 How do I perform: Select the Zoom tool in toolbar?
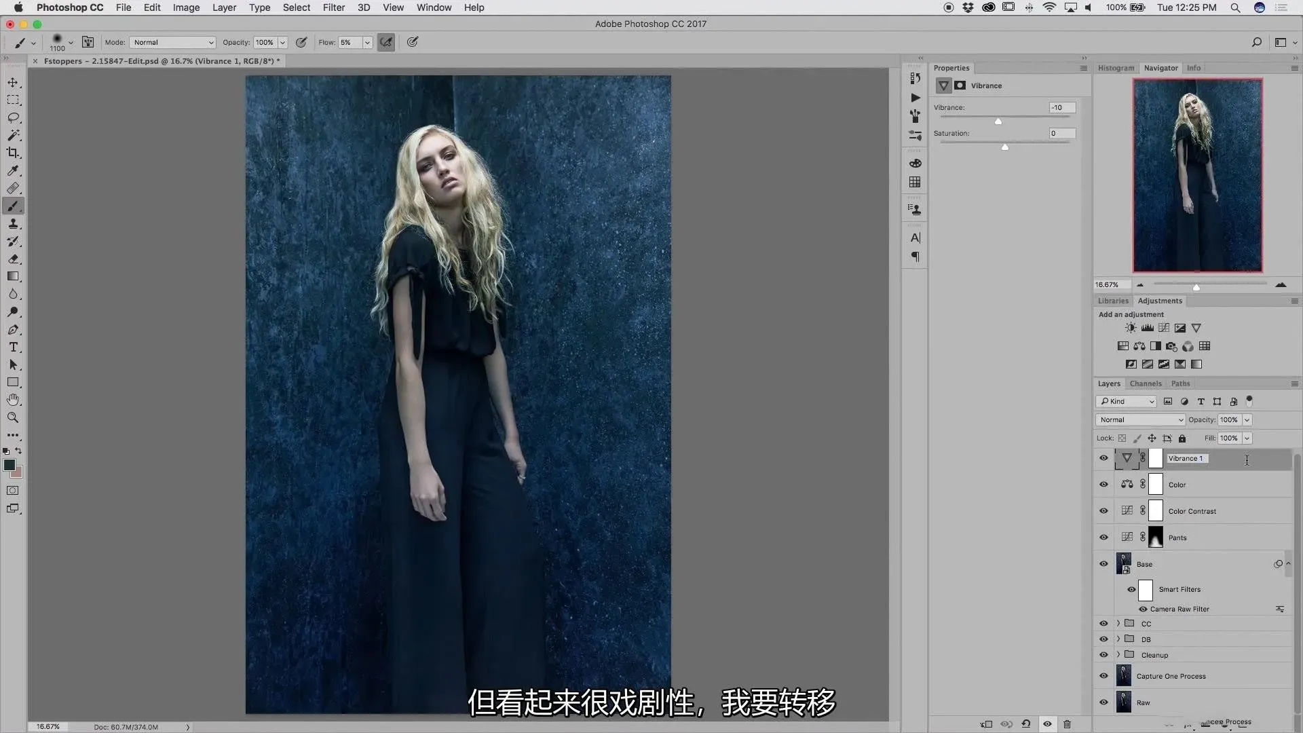click(x=13, y=417)
